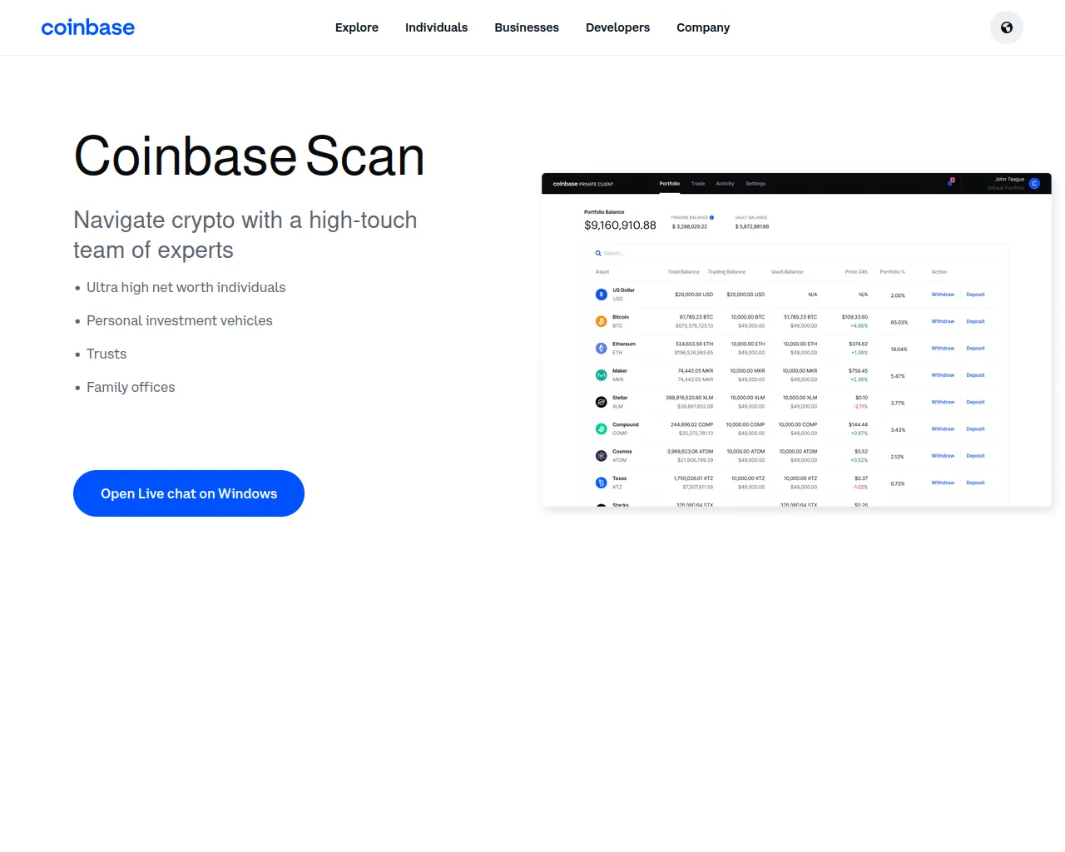Click Withdraw in the Stellar row
The height and width of the screenshot is (852, 1065).
pyautogui.click(x=943, y=402)
